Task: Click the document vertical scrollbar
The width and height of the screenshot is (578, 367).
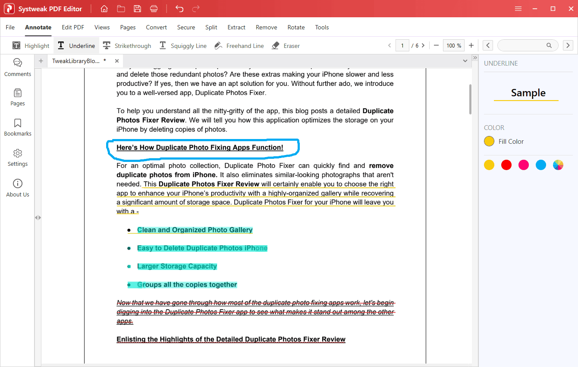Action: [x=471, y=99]
